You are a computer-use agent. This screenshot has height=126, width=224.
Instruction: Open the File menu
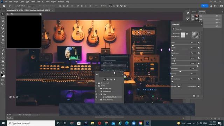point(6,2)
